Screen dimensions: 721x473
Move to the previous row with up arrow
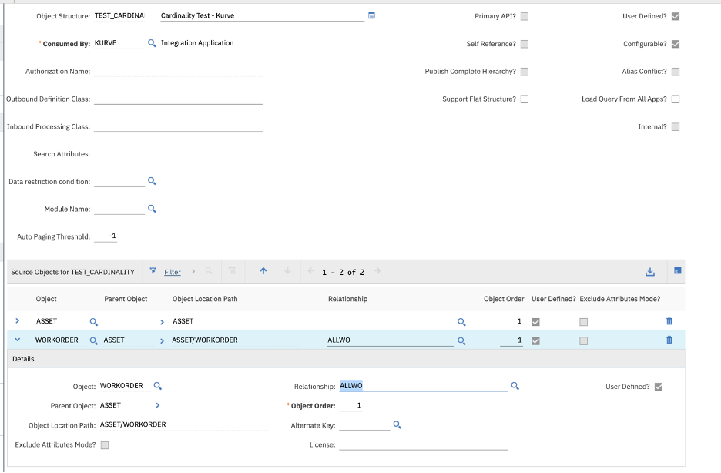[263, 271]
